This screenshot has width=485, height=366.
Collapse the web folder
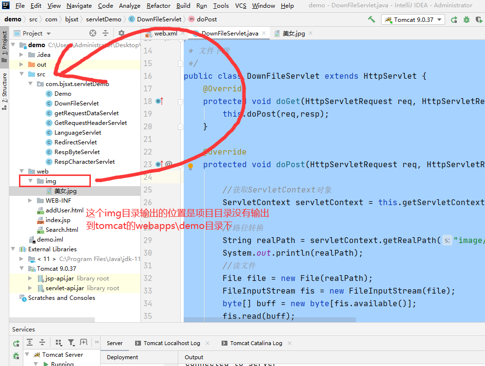[x=22, y=171]
